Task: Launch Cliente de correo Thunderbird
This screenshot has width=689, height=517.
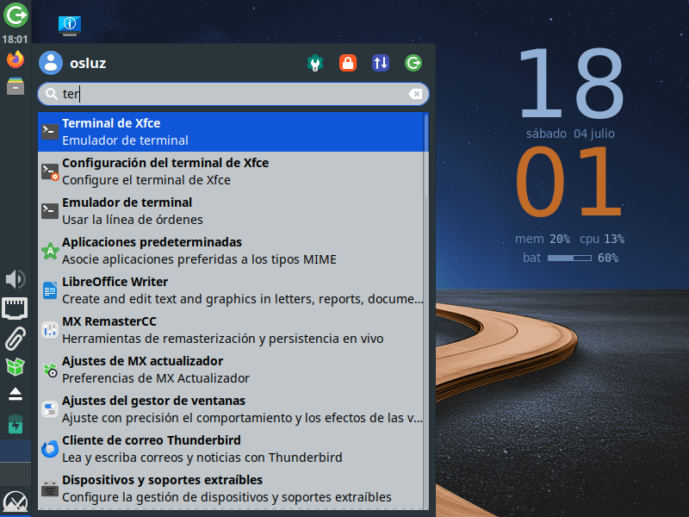Action: (231, 449)
